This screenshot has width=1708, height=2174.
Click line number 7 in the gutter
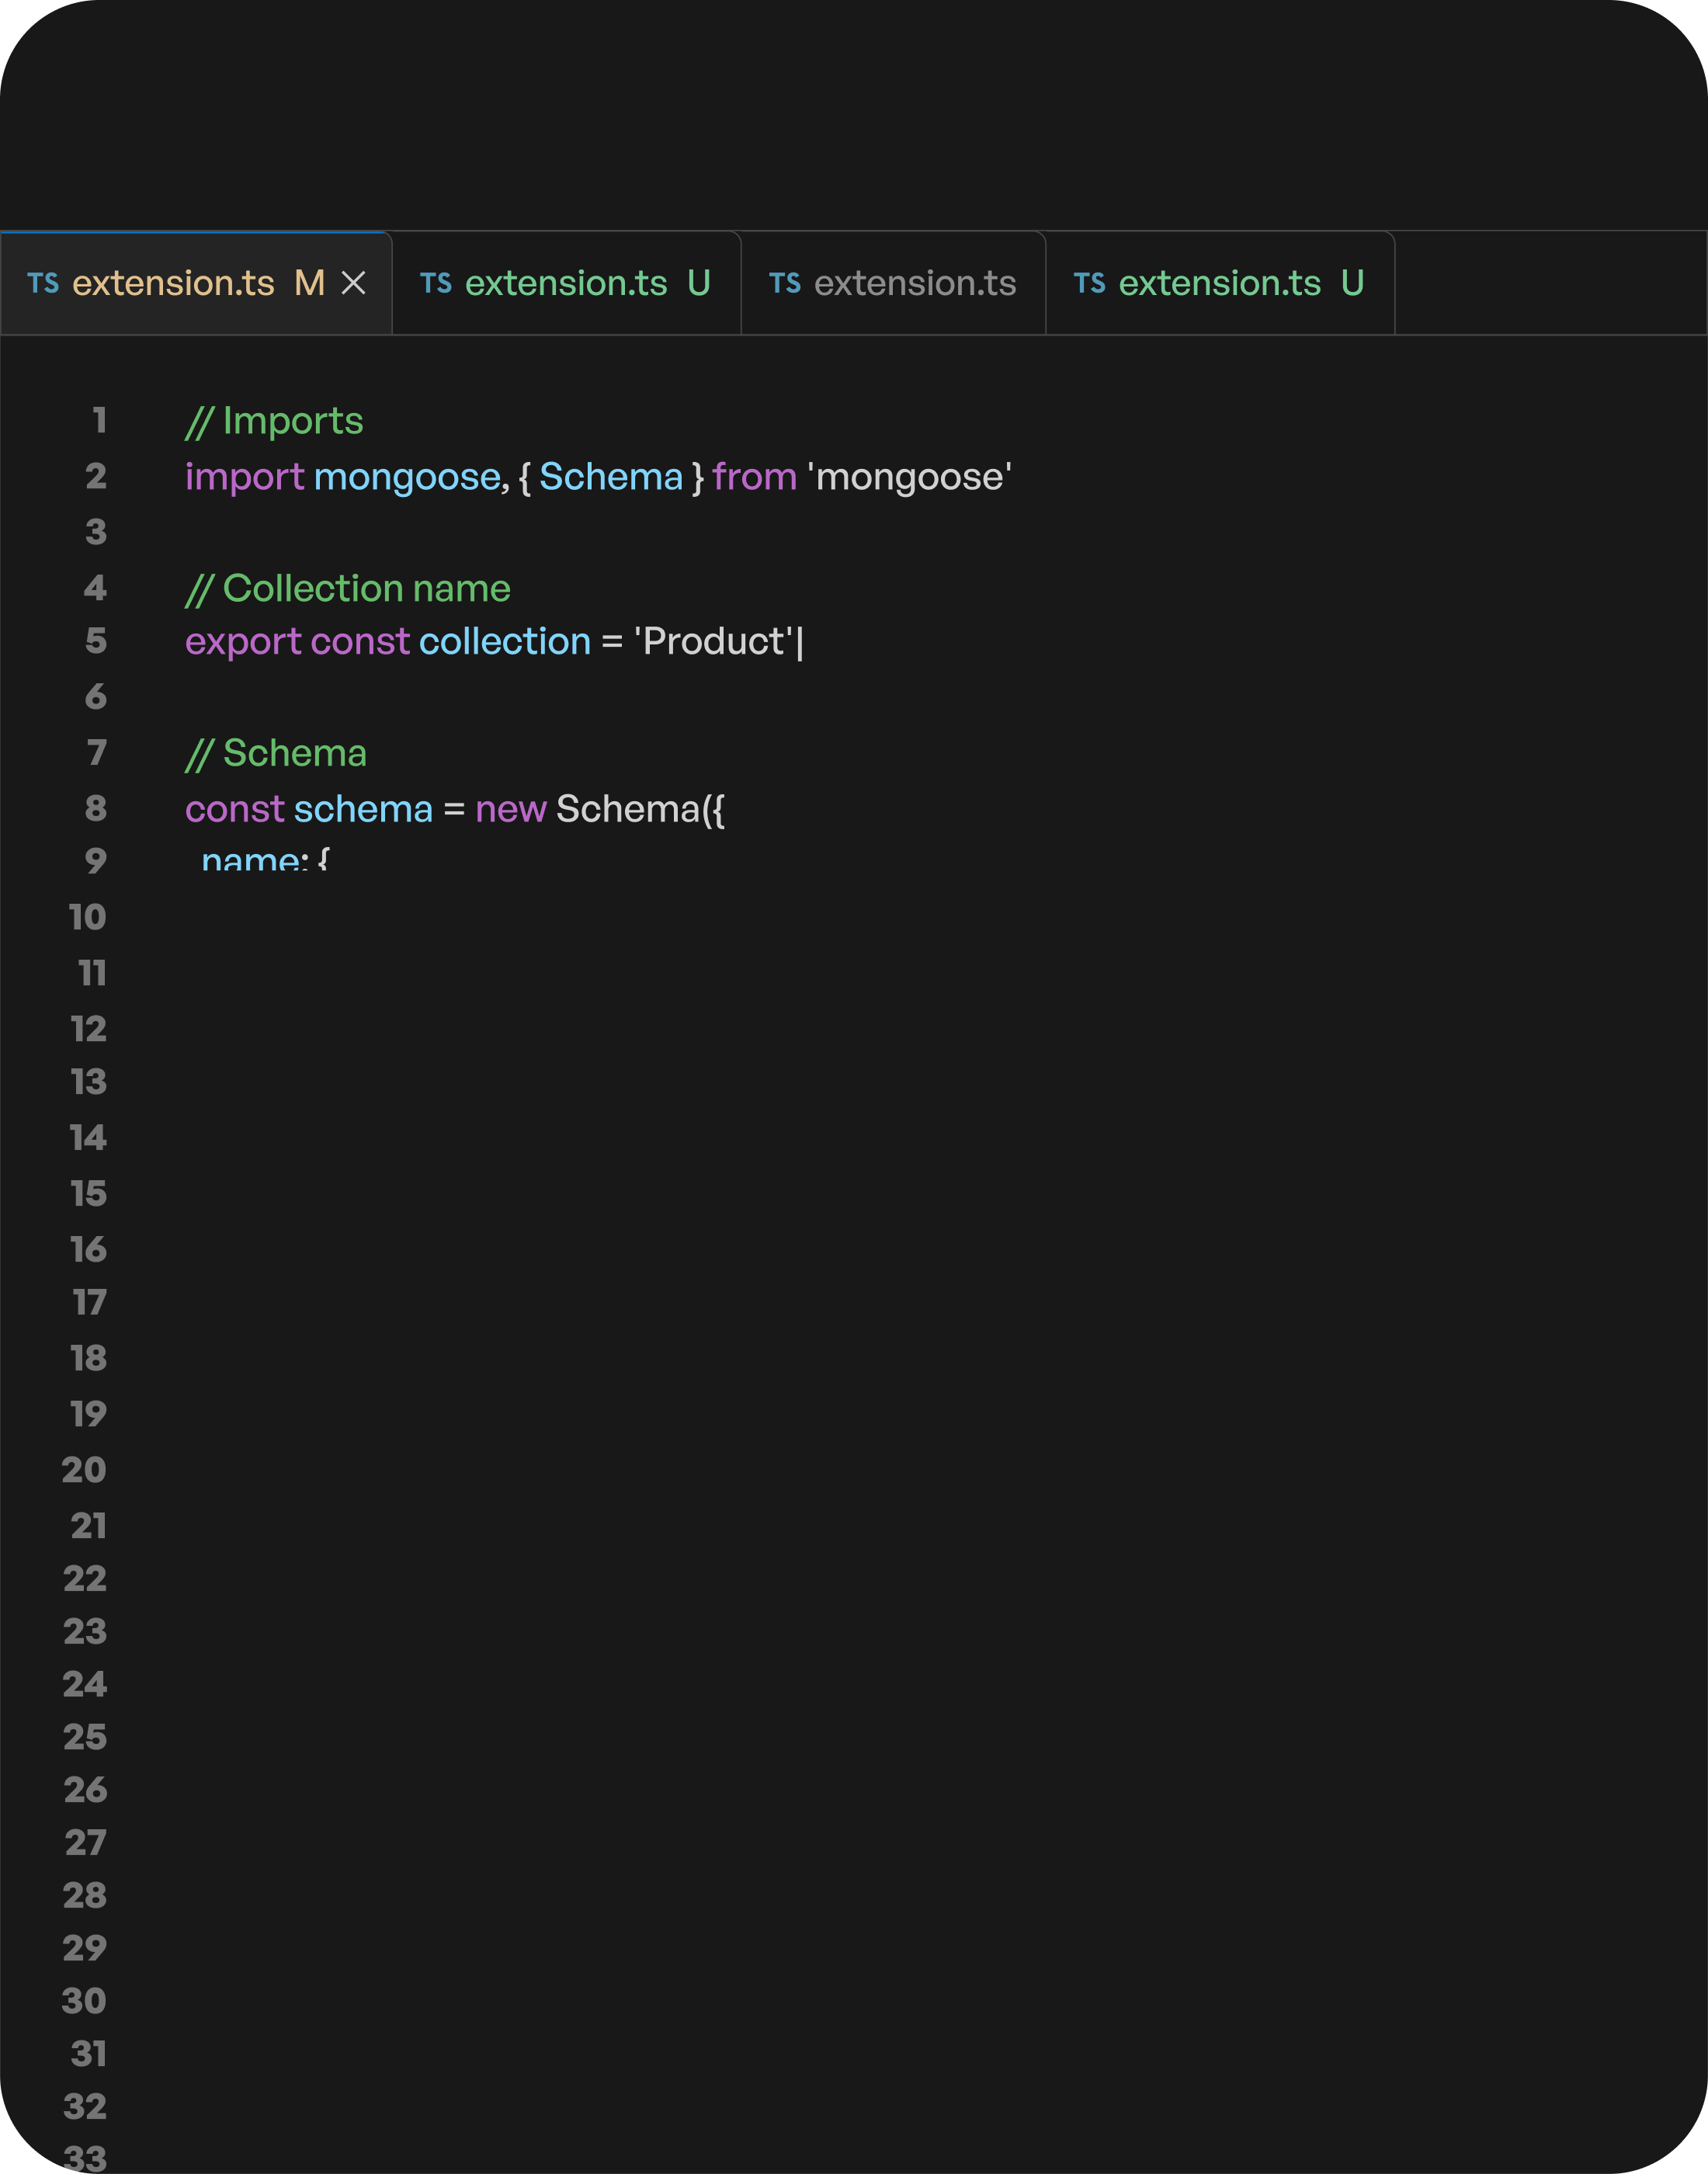coord(97,753)
